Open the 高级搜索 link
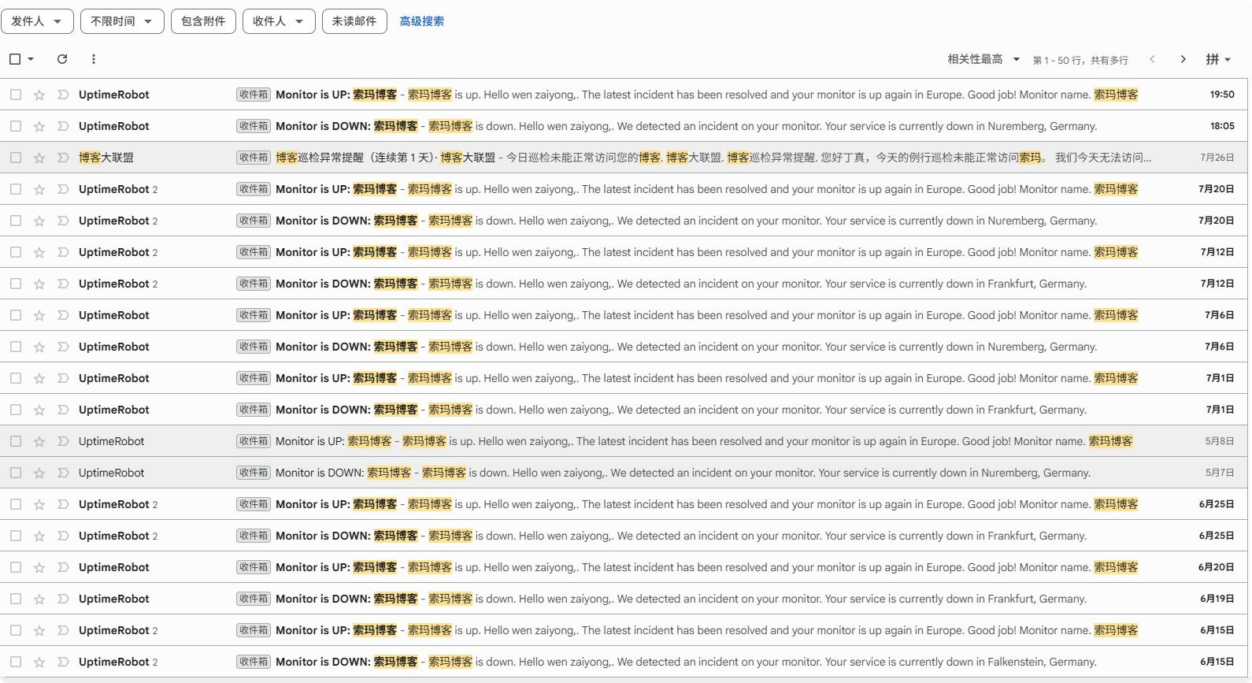The width and height of the screenshot is (1252, 683). 422,21
